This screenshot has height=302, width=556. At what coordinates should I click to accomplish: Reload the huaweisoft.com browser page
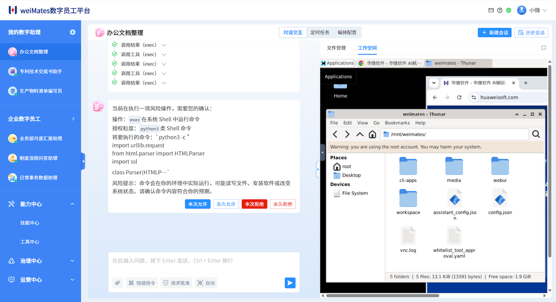[x=459, y=97]
